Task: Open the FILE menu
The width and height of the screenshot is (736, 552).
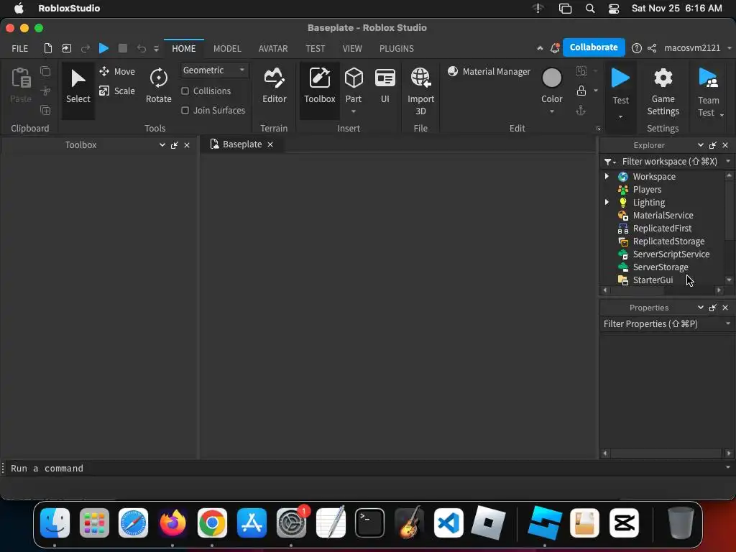Action: 19,48
